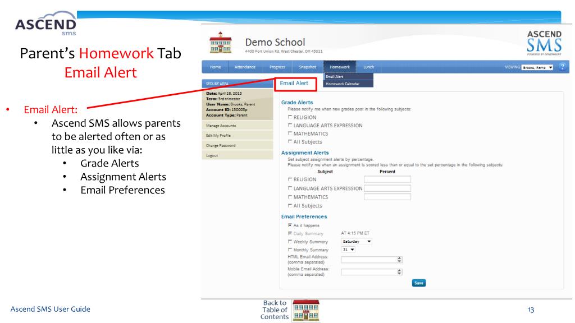This screenshot has width=575, height=323.
Task: Check LANGUAGE ARTS EXPRESSION under Assignment Alerts
Action: click(290, 188)
